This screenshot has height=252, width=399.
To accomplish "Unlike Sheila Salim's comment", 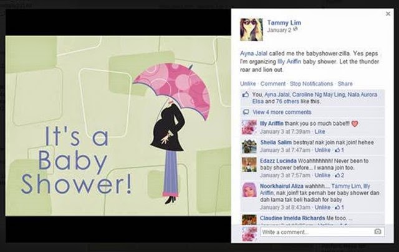I will click(322, 150).
